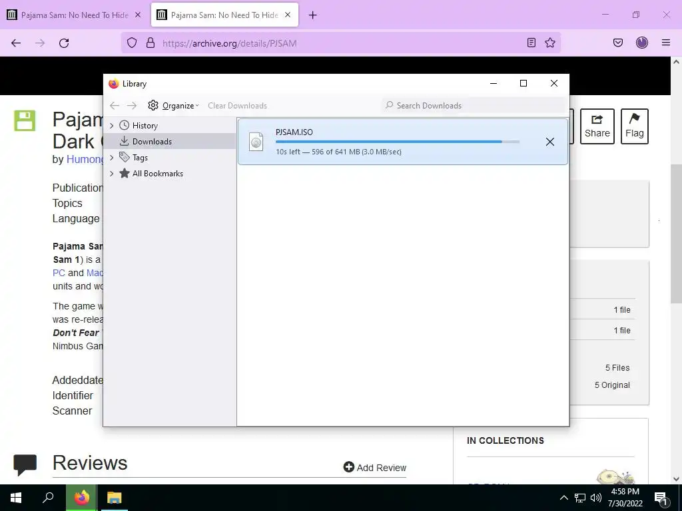Select Tags in the Library sidebar
This screenshot has height=511, width=682.
click(140, 158)
